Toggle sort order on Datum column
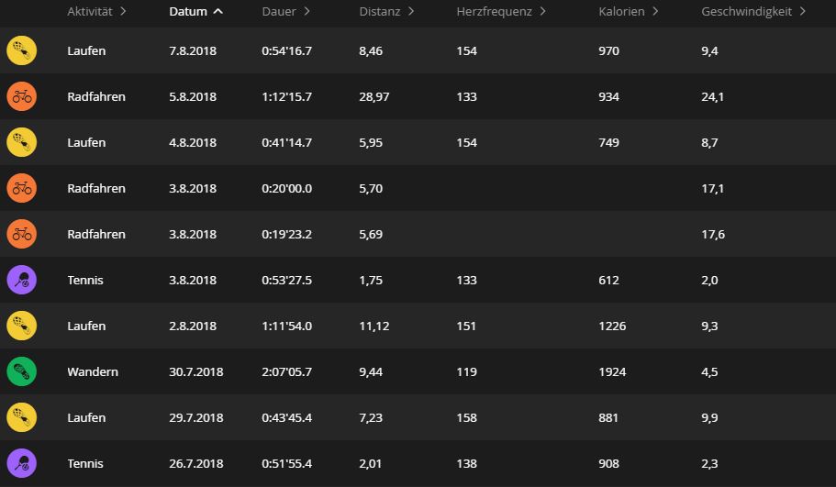Viewport: 836px width, 487px height. click(195, 12)
